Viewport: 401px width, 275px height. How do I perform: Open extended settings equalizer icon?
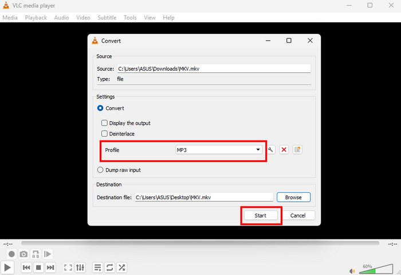[80, 268]
